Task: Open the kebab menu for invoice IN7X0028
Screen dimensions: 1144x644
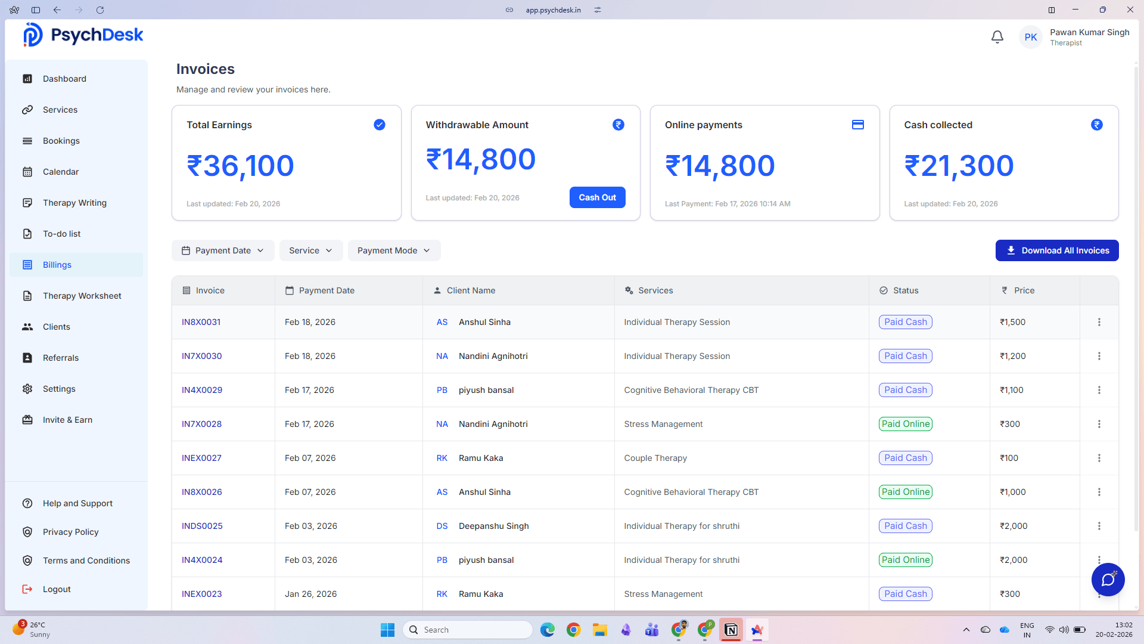Action: click(1099, 424)
